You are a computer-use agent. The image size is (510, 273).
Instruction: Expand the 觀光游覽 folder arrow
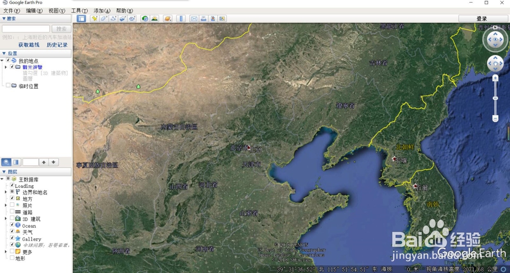pyautogui.click(x=6, y=67)
